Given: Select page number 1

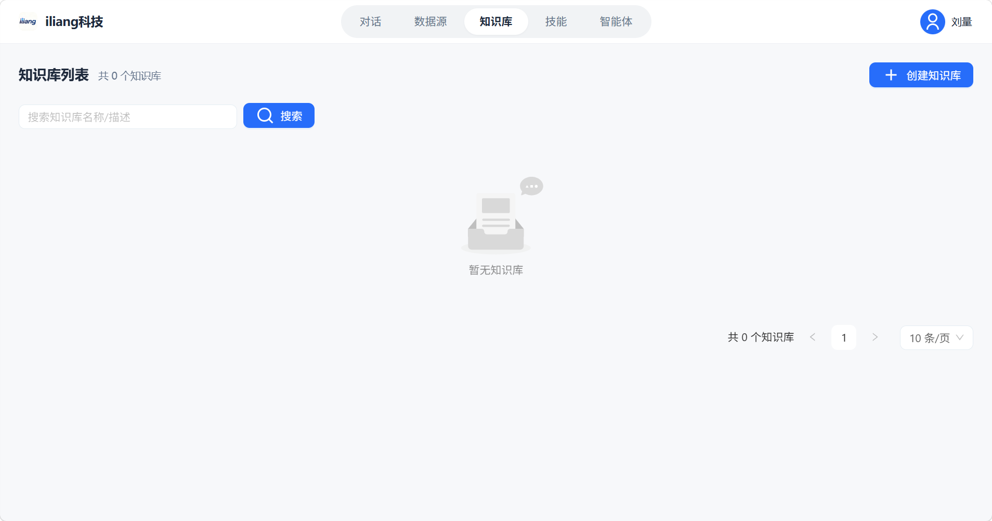Looking at the screenshot, I should pyautogui.click(x=844, y=337).
